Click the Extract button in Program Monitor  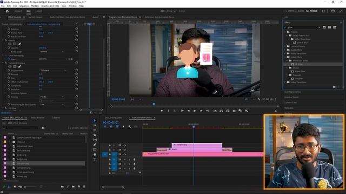click(228, 111)
